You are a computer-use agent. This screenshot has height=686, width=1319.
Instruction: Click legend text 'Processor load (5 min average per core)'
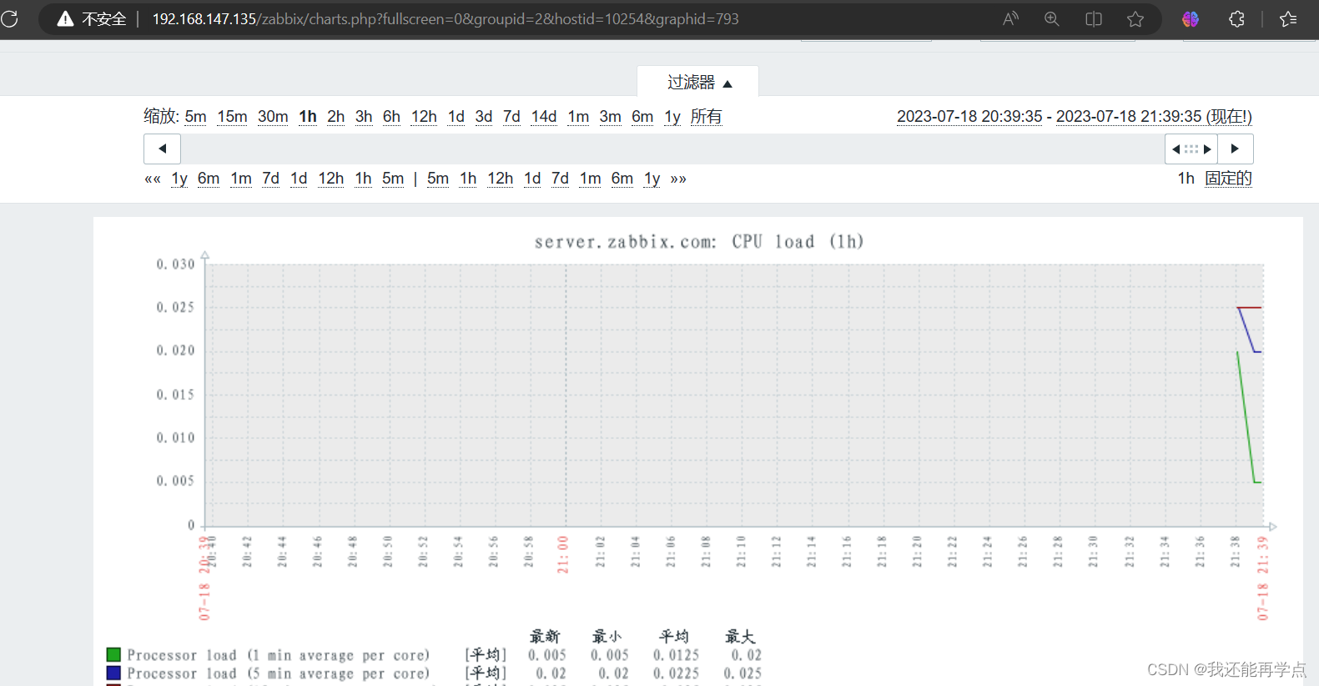[x=279, y=673]
